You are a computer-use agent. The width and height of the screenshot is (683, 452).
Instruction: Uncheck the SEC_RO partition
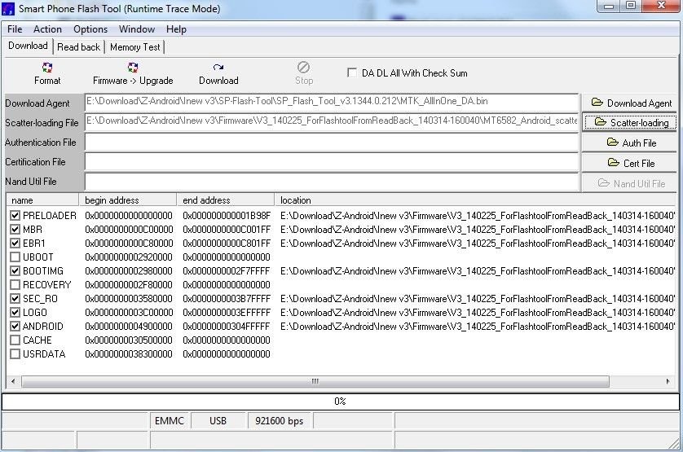(x=15, y=298)
